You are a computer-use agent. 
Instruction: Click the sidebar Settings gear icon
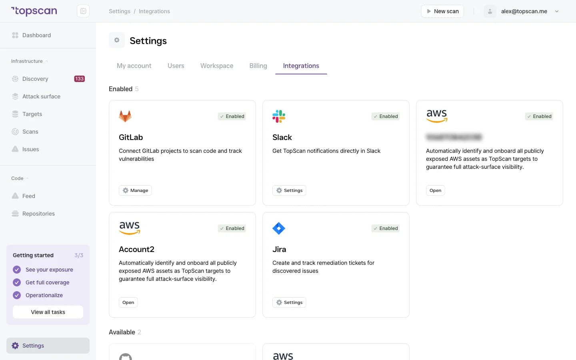(15, 346)
